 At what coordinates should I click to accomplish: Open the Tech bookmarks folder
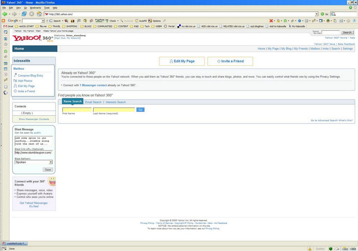click(x=145, y=26)
